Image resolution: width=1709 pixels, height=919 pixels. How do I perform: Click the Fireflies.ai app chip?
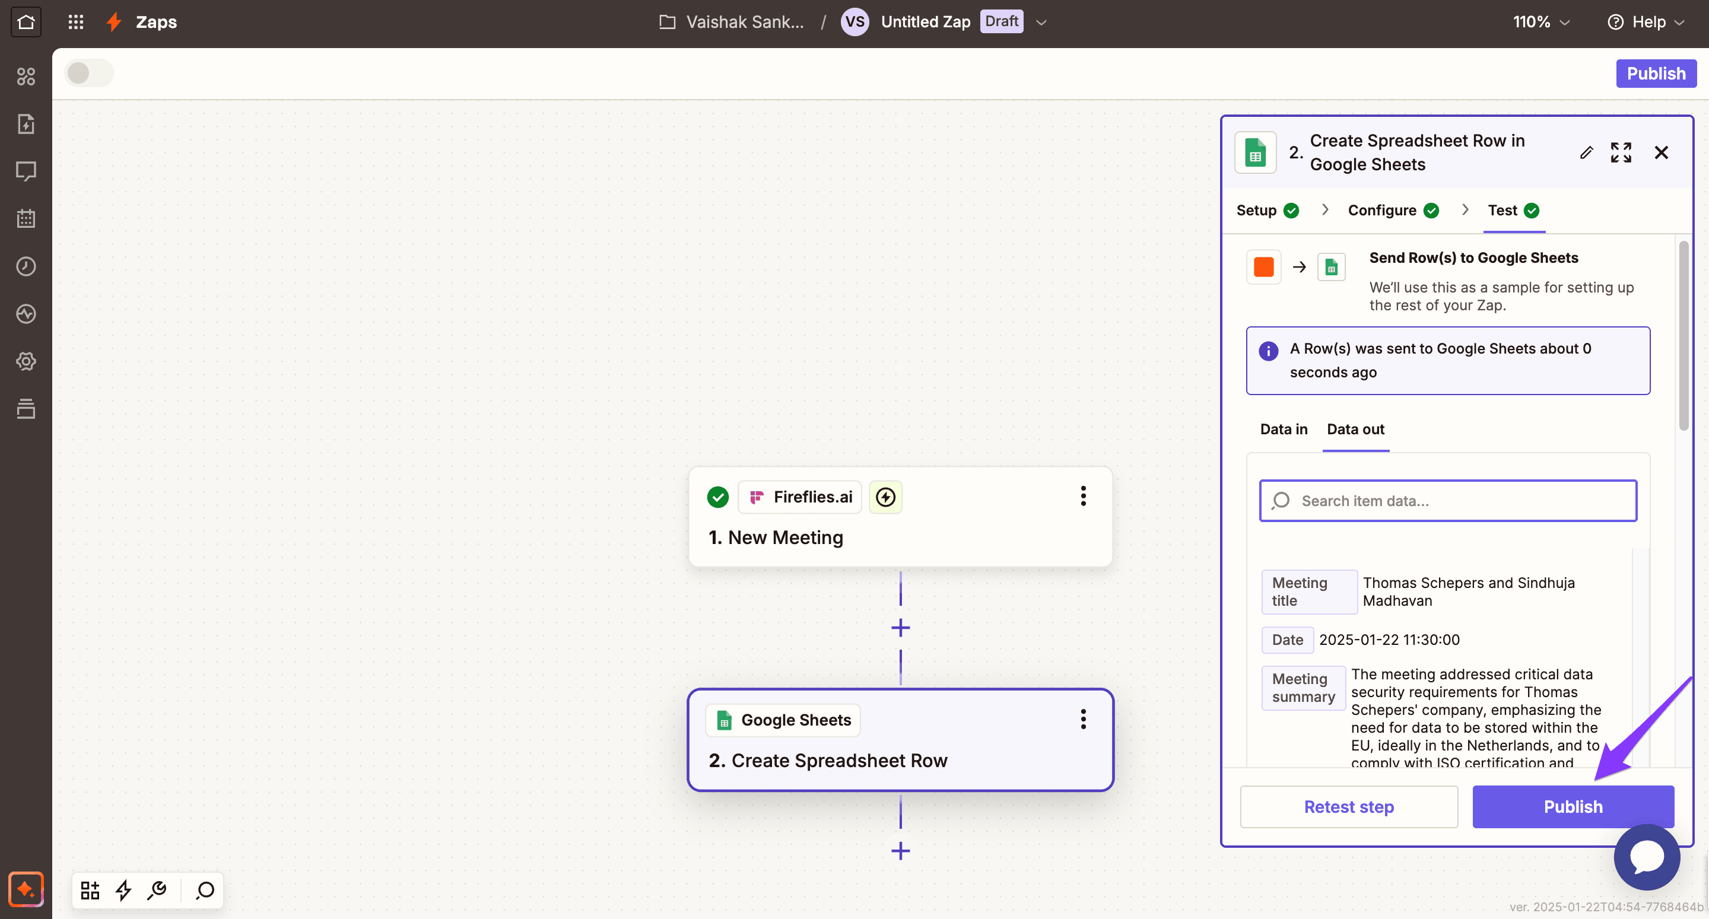coord(799,497)
